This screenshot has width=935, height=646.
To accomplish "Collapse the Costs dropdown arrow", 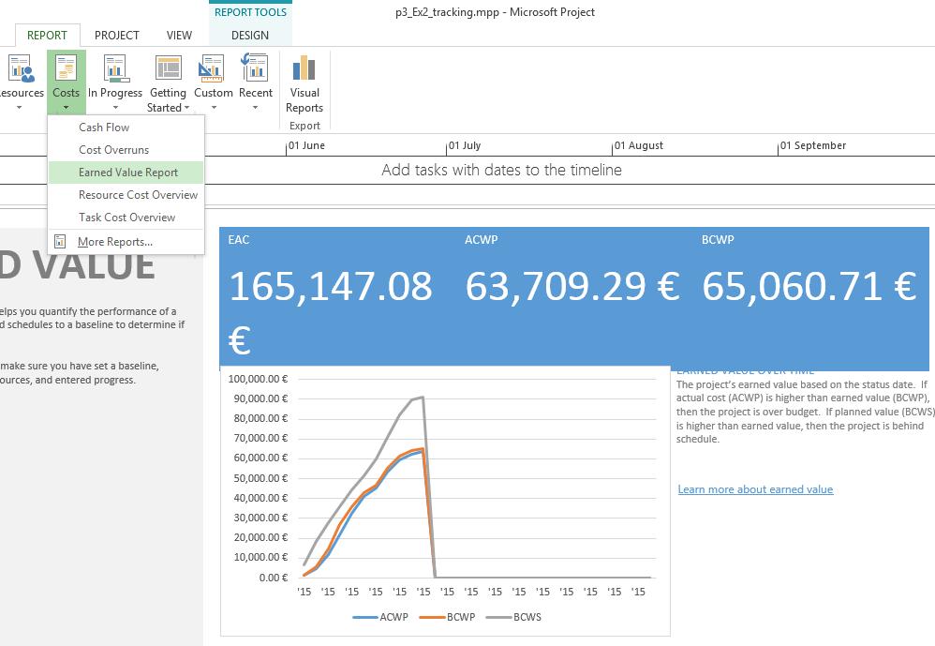I will click(x=67, y=108).
